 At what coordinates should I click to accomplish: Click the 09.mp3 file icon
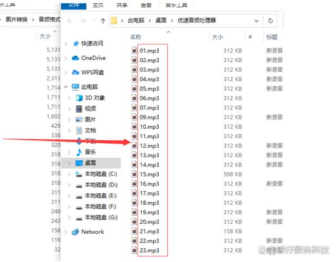(x=134, y=117)
